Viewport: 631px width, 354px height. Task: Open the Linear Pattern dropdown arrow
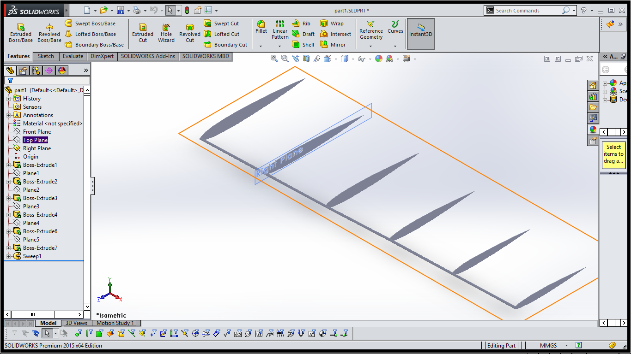[280, 46]
